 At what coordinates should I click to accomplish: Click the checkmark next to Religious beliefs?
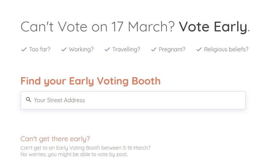click(x=199, y=49)
